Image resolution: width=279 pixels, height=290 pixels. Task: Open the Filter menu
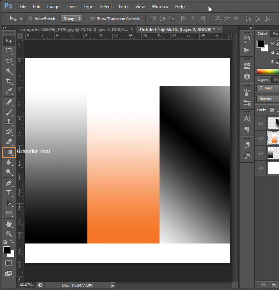tap(124, 7)
